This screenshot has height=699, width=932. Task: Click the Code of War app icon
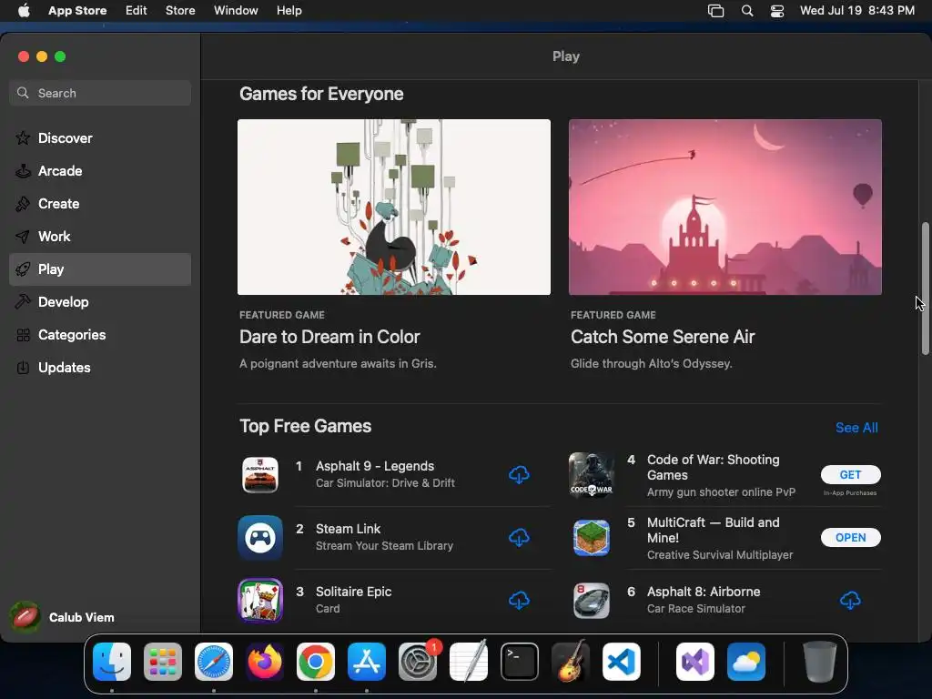click(591, 475)
